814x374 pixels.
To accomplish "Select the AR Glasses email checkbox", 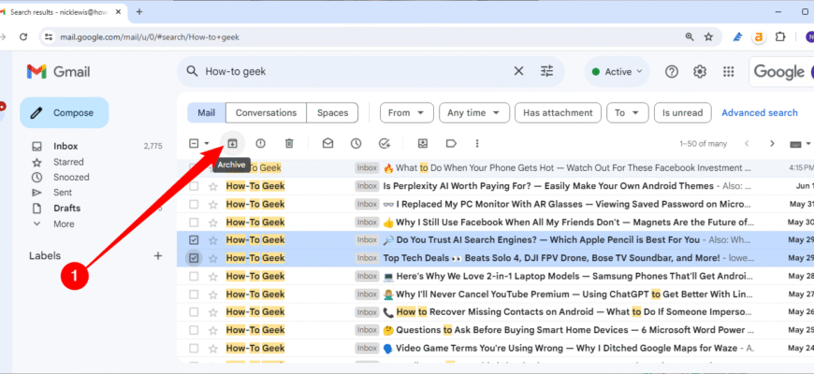I will click(x=194, y=205).
